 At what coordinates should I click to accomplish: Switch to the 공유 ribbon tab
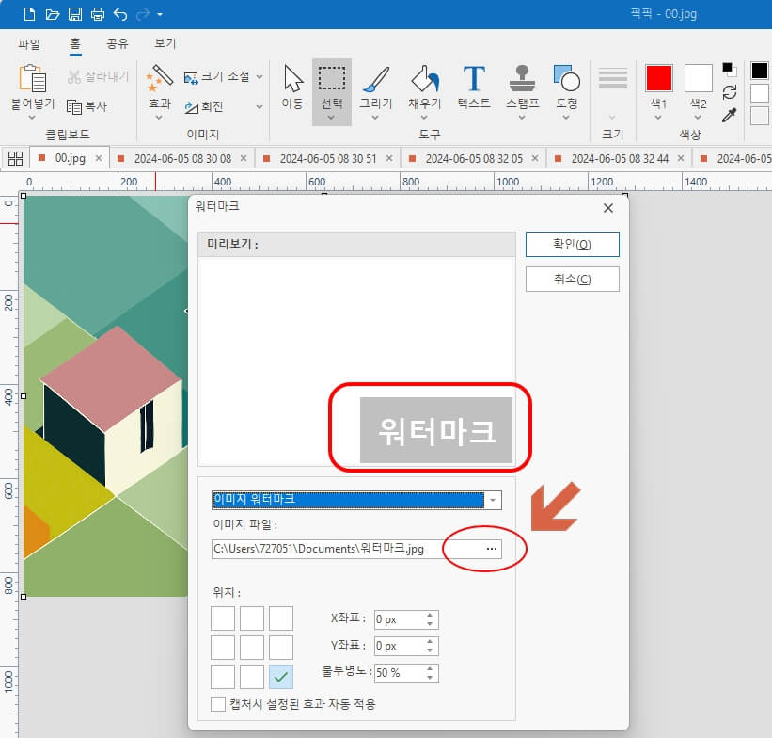tap(118, 44)
